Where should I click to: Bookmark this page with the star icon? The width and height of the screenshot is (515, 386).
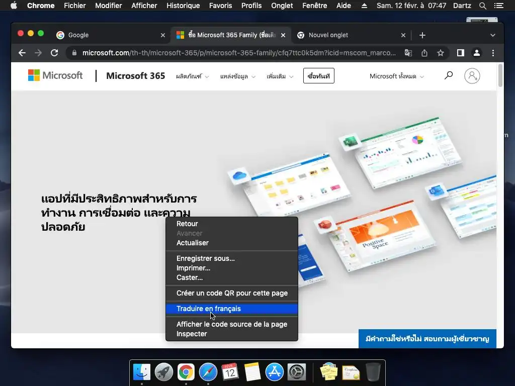pos(441,53)
